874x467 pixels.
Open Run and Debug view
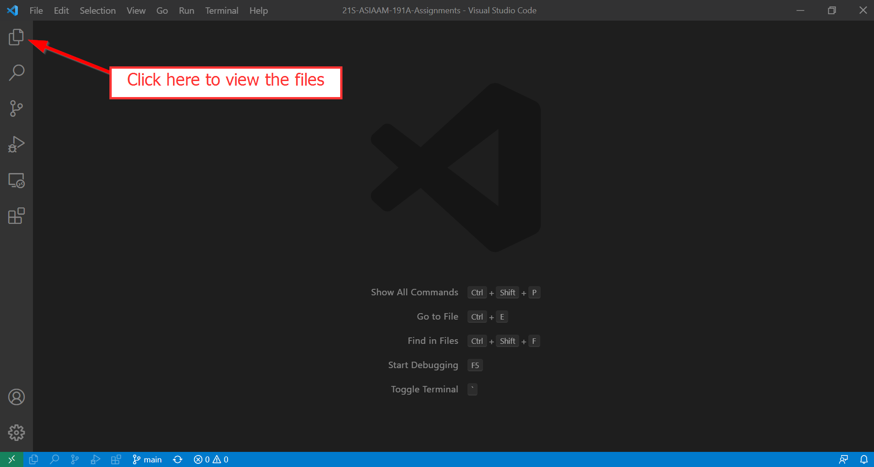pyautogui.click(x=16, y=144)
